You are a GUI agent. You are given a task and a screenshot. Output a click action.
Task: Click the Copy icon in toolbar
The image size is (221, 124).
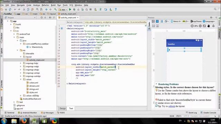click(x=28, y=9)
